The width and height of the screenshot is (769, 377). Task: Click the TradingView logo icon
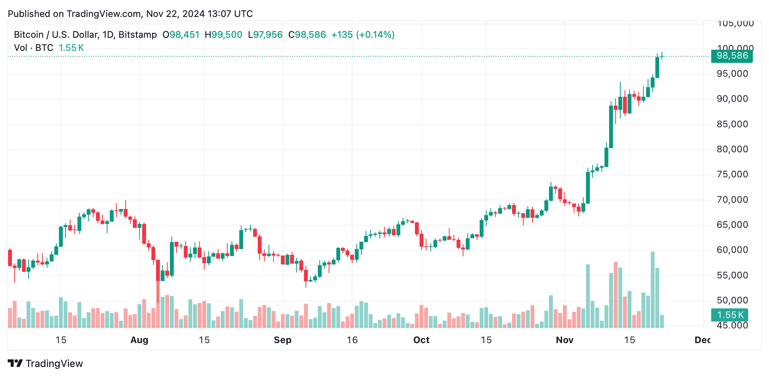click(15, 363)
